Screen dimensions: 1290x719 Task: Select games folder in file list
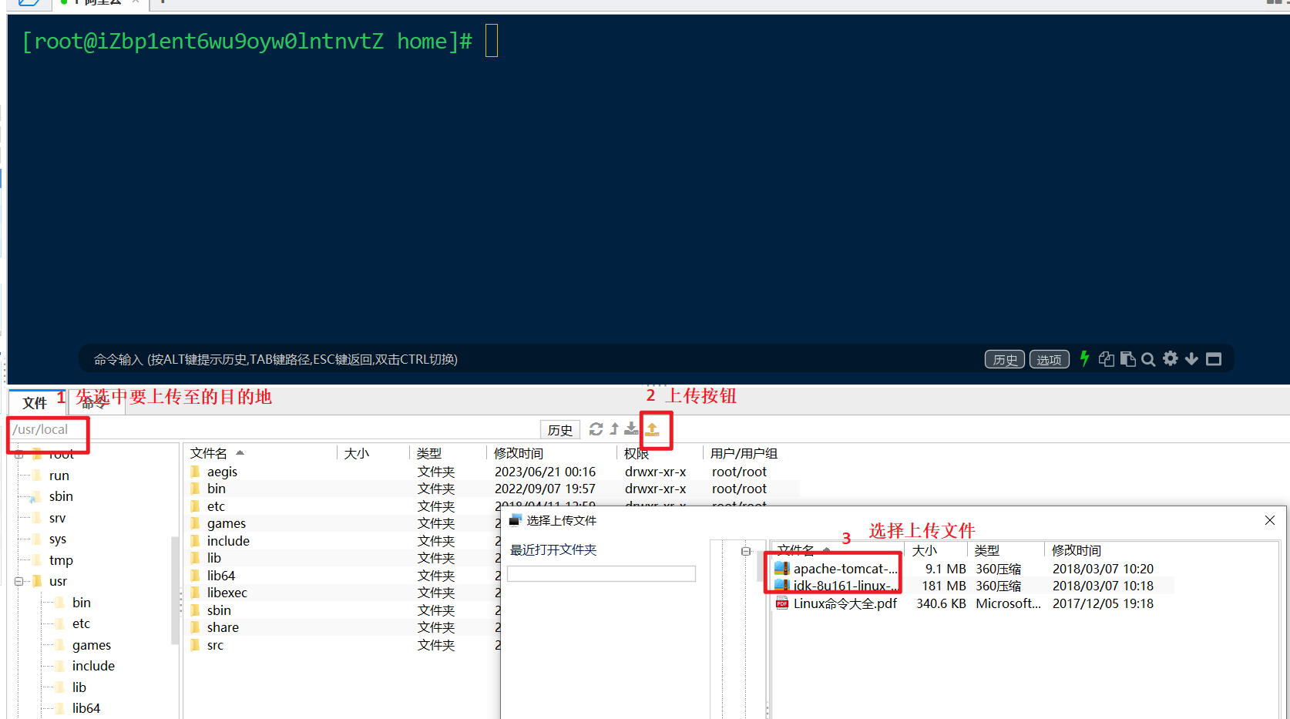(226, 523)
